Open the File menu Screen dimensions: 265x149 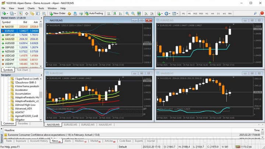[x=3, y=8]
